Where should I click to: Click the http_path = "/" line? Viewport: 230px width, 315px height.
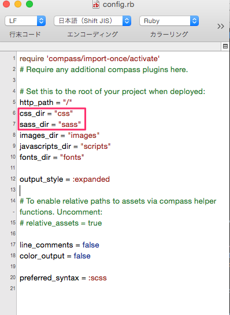[x=46, y=103]
